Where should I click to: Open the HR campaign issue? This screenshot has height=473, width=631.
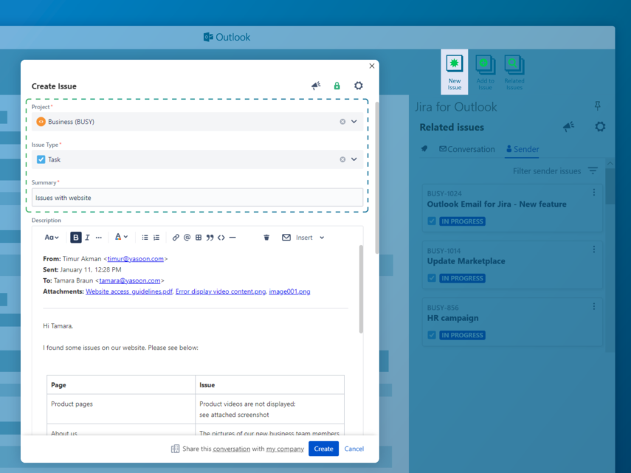[x=452, y=318]
